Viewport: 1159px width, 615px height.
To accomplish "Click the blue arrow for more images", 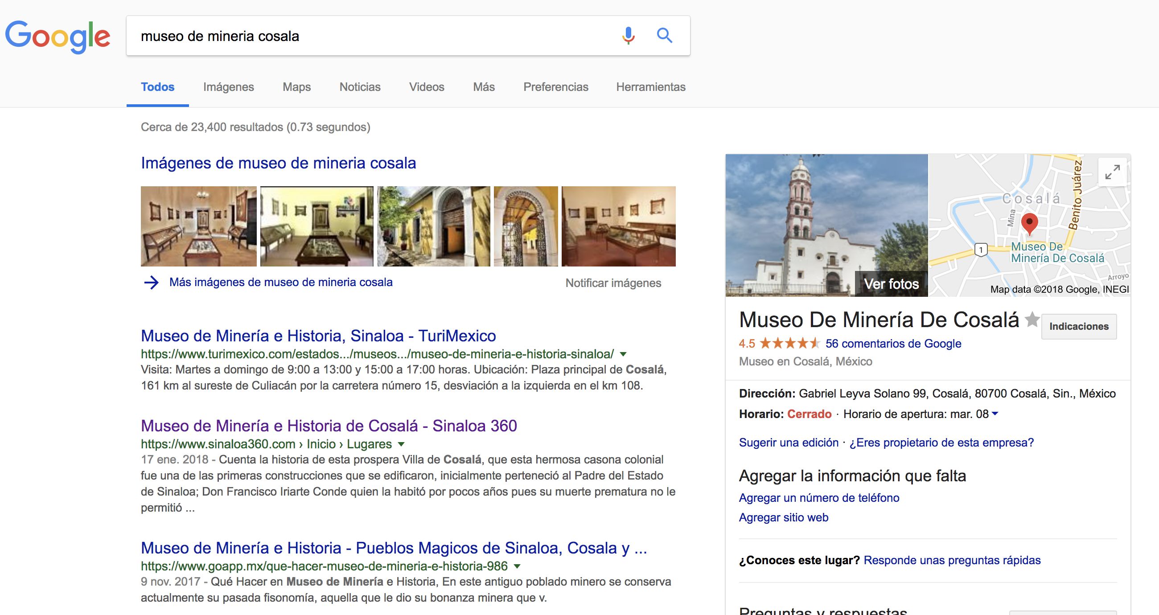I will pos(151,283).
